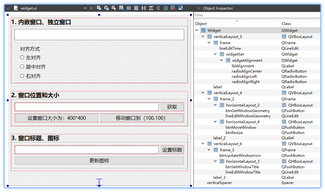Select btnUpdateWindowIcon in Object Inspector
Viewport: 325px width, 192px height.
240,156
